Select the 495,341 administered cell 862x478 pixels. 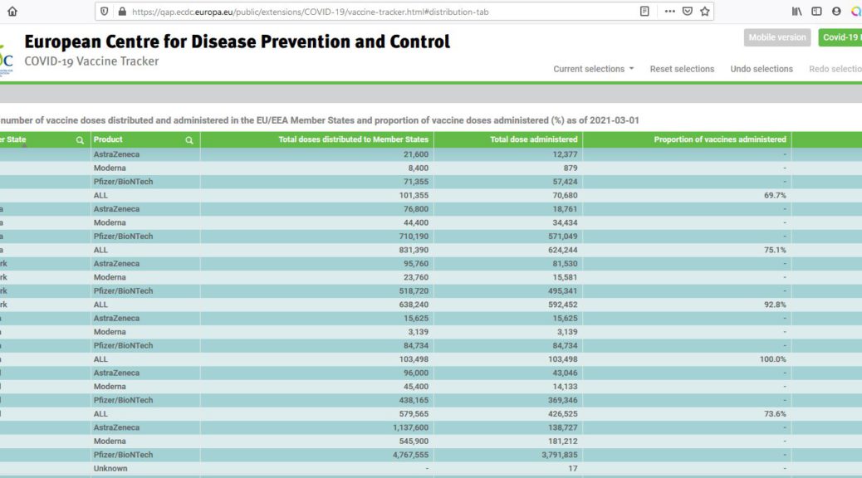coord(508,290)
